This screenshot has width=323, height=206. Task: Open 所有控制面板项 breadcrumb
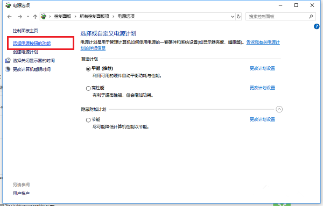point(94,16)
